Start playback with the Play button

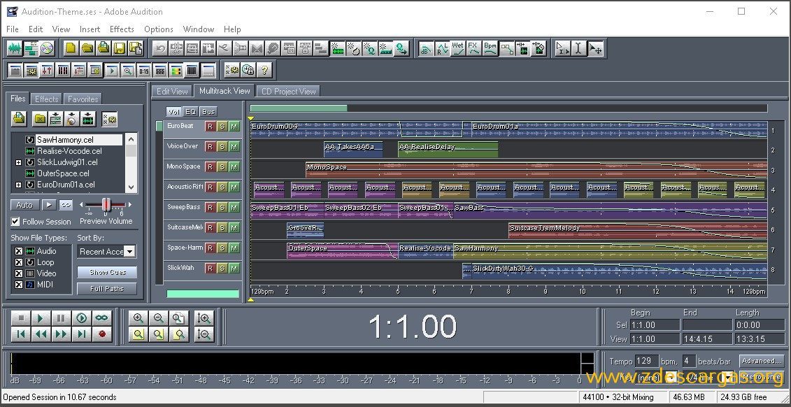click(x=41, y=317)
